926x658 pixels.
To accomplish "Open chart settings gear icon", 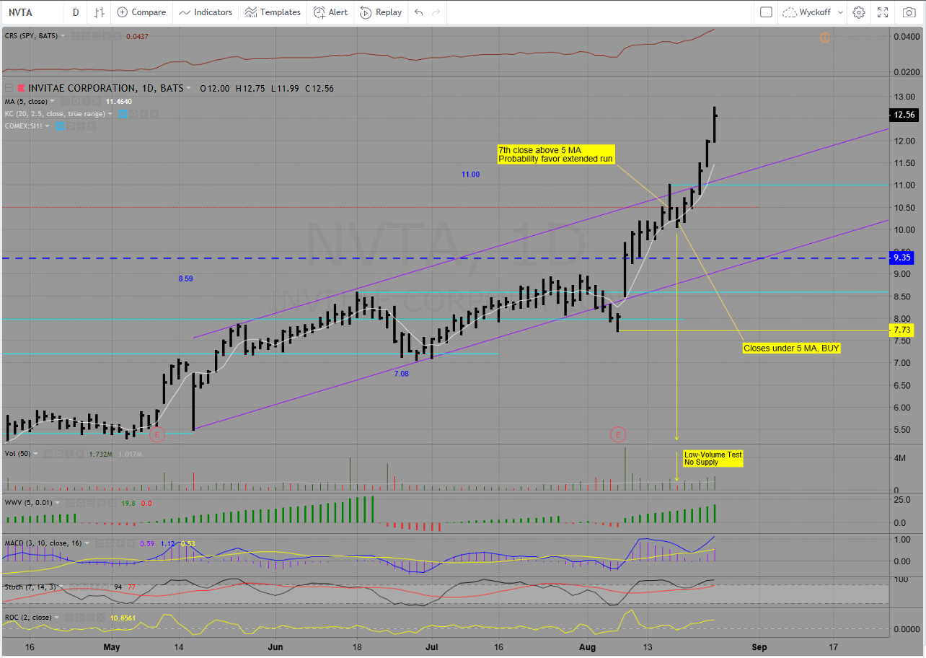I will pos(858,12).
